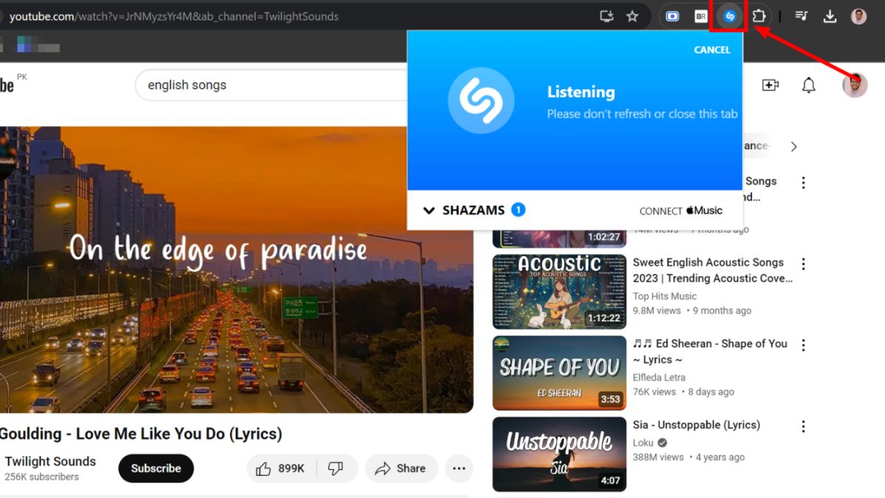The width and height of the screenshot is (885, 498).
Task: Open the Shape of You video thumbnail
Action: tap(558, 372)
